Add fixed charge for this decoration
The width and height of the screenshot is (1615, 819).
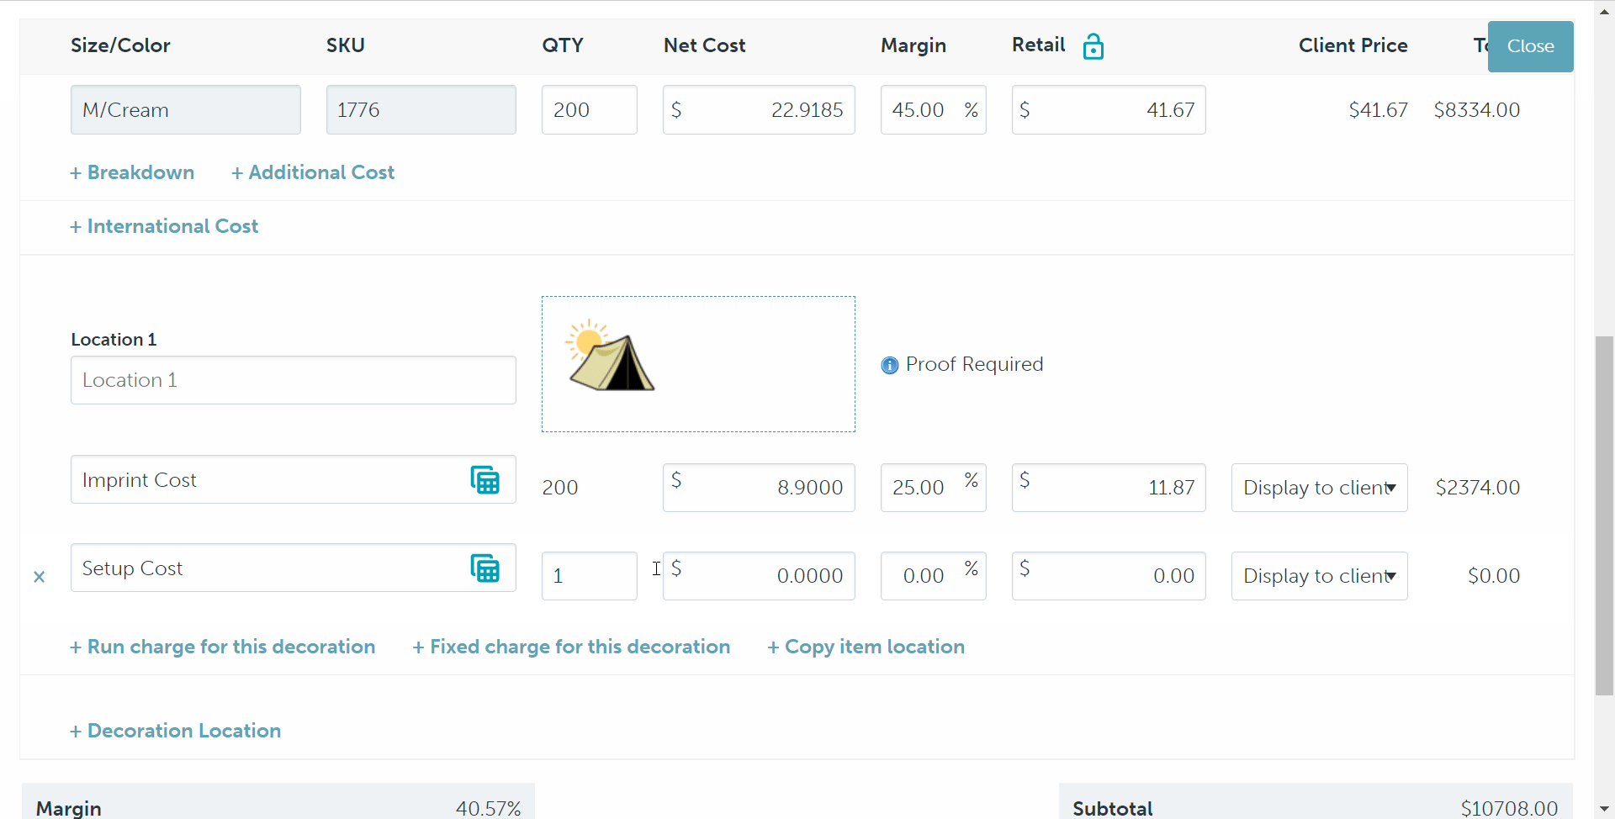coord(571,647)
